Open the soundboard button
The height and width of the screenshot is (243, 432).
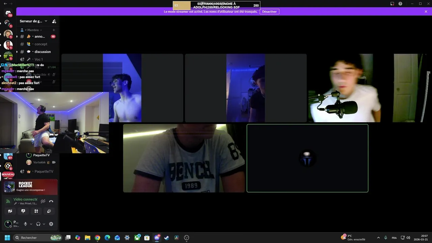[x=49, y=211]
